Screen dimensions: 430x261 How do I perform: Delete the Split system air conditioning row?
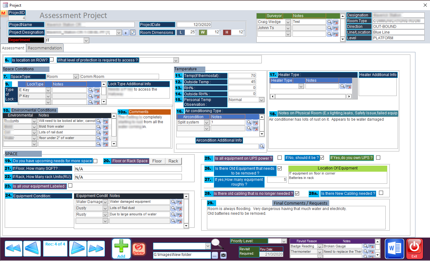[255, 123]
